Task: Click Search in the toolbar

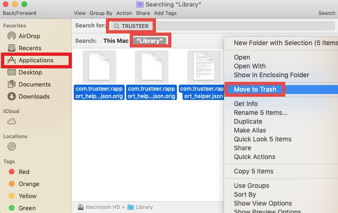Action: (327, 13)
